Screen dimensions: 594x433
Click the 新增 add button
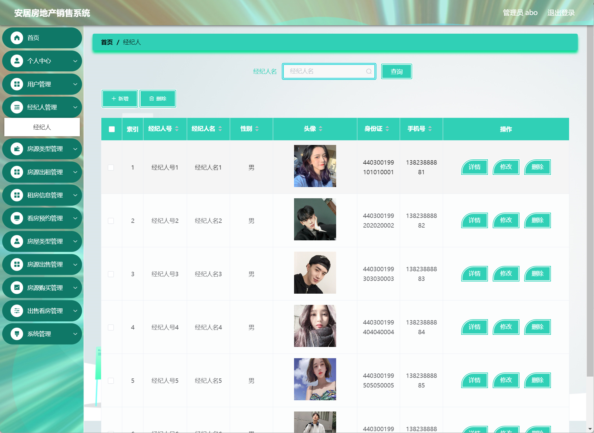120,99
